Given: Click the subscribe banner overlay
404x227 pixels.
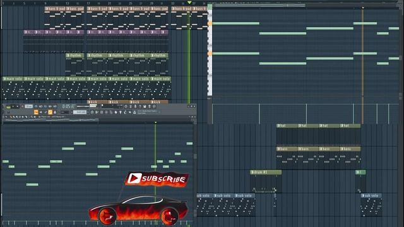Looking at the screenshot, I should tap(157, 178).
